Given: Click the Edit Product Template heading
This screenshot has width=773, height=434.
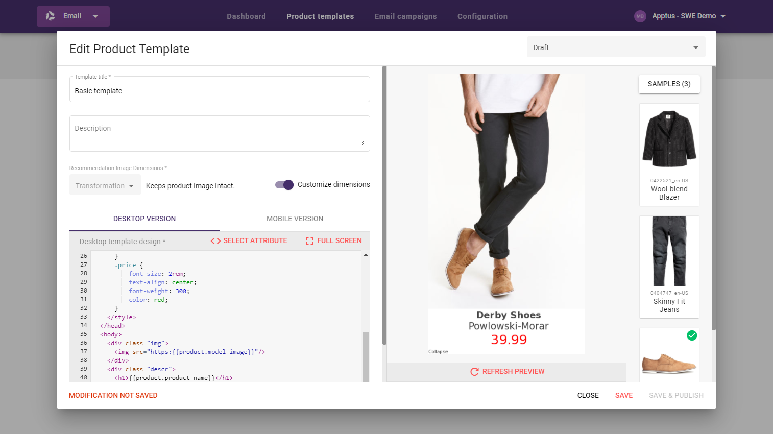Looking at the screenshot, I should pos(129,49).
